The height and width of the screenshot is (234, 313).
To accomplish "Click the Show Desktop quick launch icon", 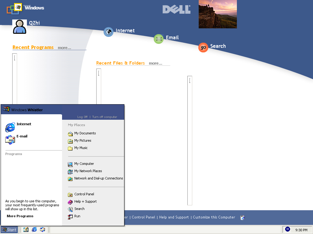I will [26, 230].
